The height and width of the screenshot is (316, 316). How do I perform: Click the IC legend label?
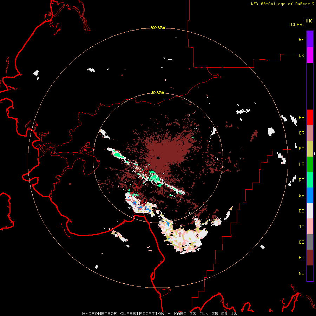(x=302, y=227)
